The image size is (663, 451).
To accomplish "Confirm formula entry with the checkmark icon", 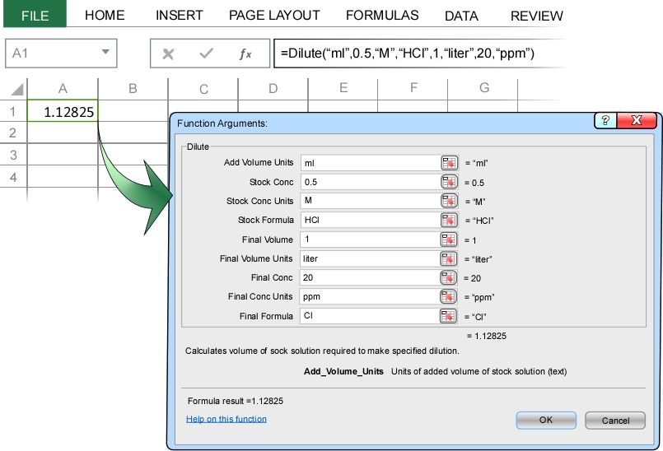I will (207, 53).
